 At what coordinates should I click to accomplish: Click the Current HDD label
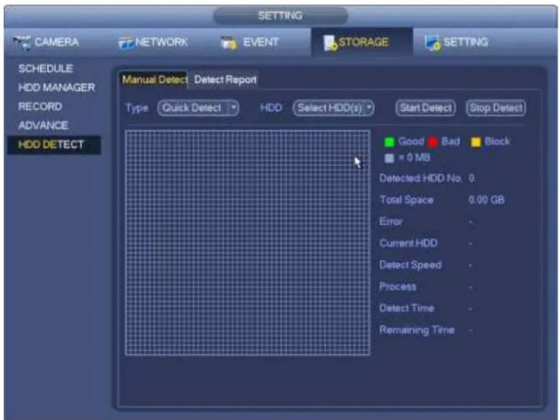(x=408, y=244)
